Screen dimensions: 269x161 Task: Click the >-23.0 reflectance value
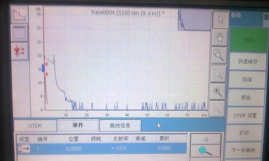(x=119, y=148)
